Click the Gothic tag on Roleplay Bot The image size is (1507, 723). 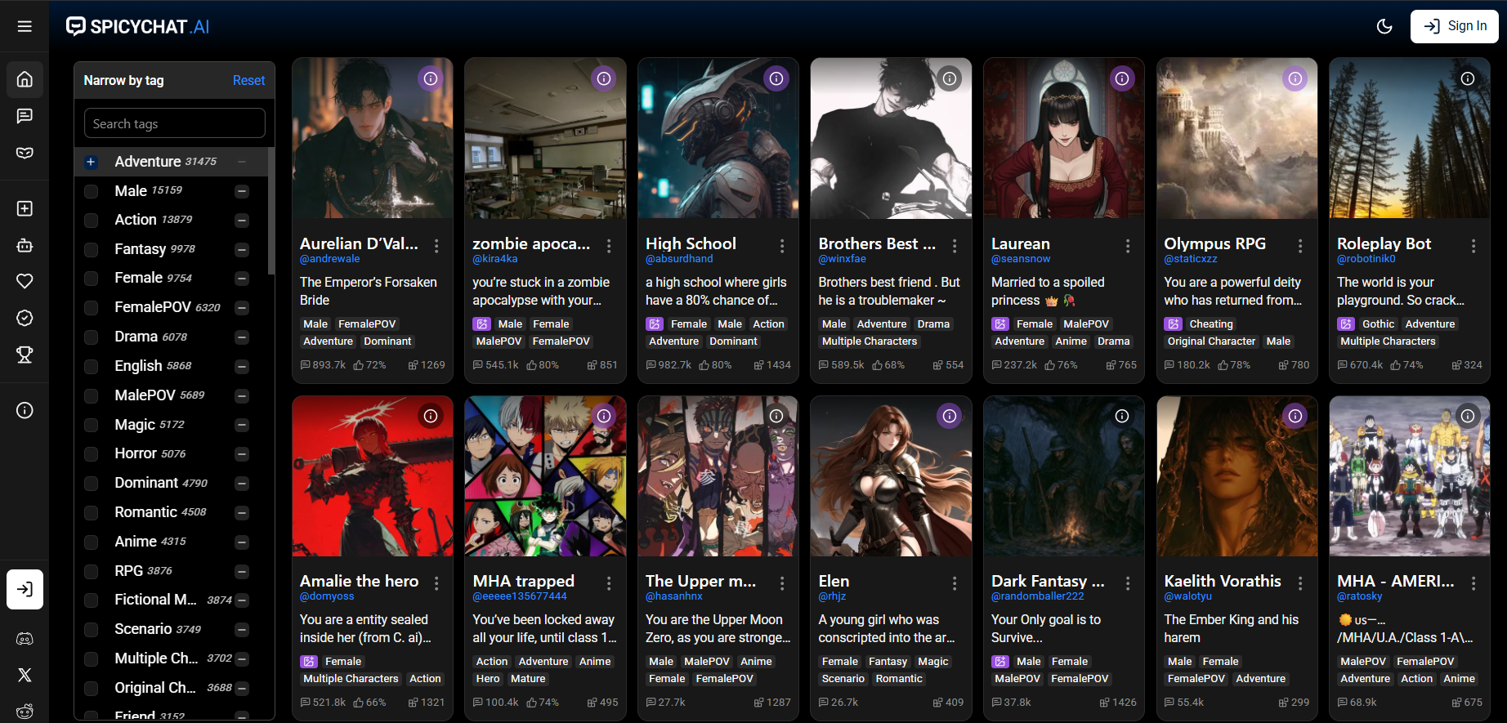tap(1378, 324)
